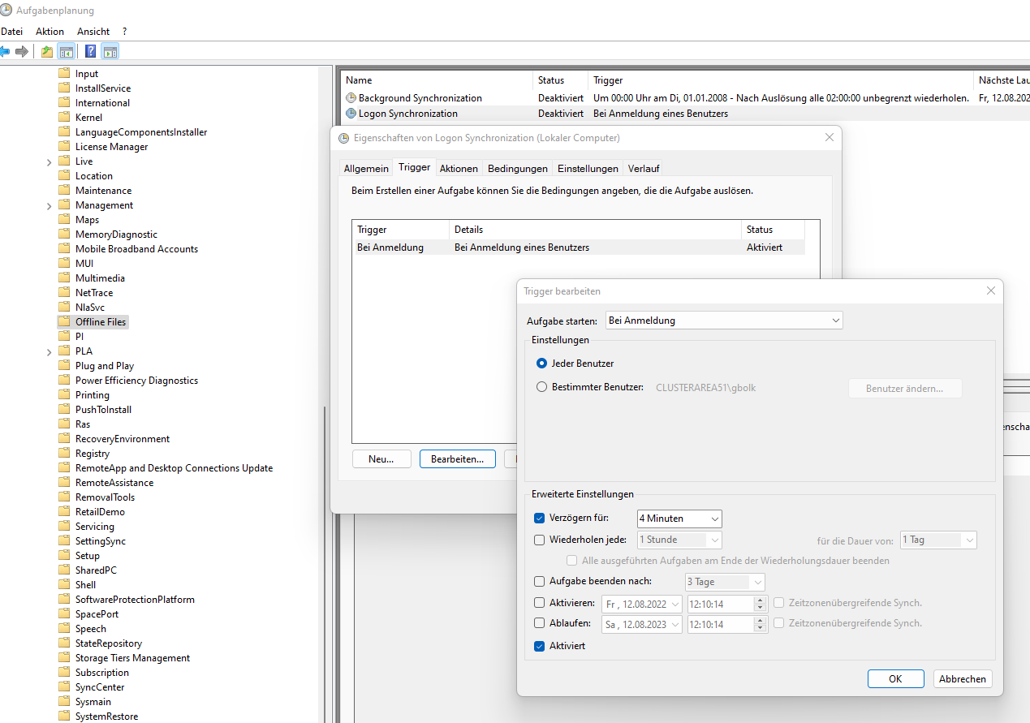Click the folder icon next to Maps

(64, 220)
